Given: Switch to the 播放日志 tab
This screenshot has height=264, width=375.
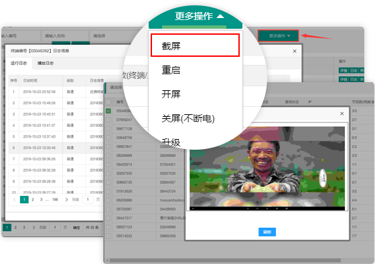Looking at the screenshot, I should tap(46, 63).
